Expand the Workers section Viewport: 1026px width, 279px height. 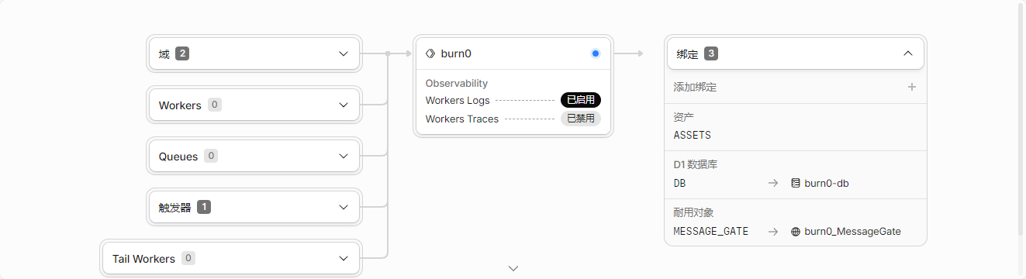click(254, 105)
